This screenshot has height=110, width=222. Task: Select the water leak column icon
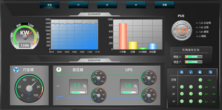[x=191, y=72]
